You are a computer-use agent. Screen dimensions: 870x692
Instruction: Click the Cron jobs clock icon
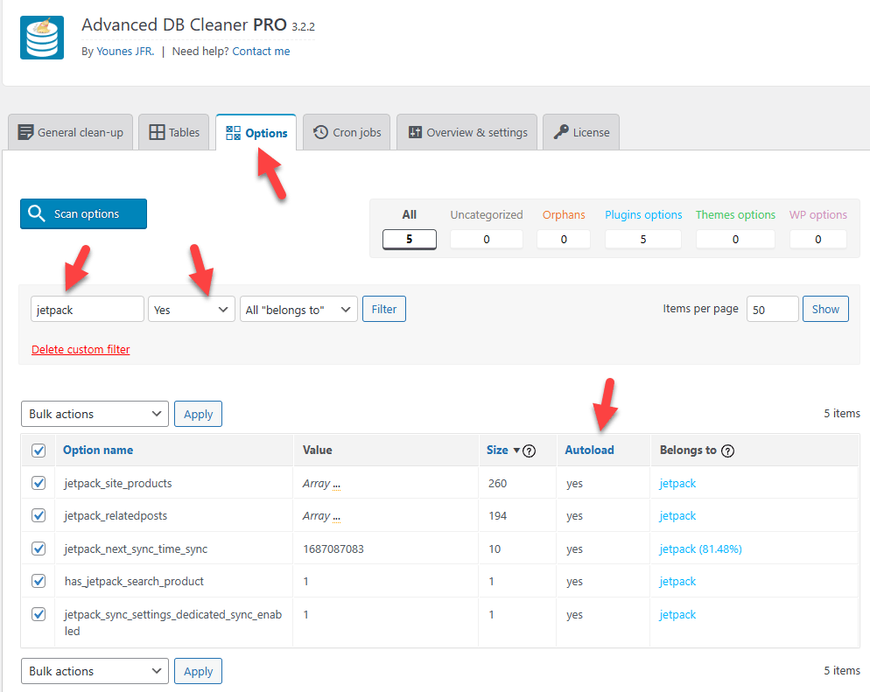320,132
